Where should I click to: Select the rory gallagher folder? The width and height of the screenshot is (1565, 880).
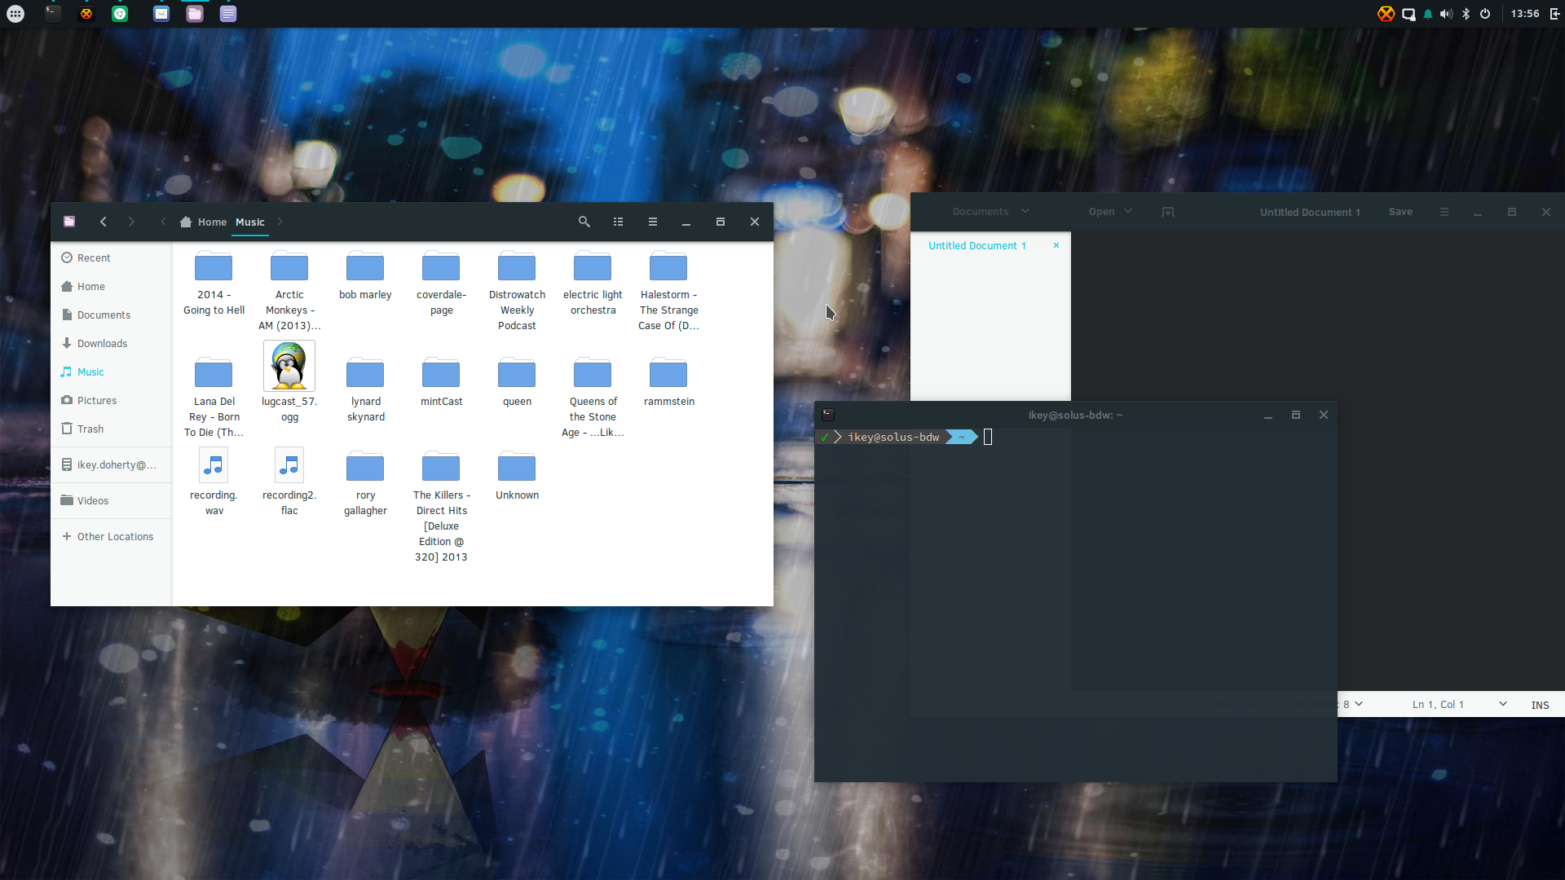365,483
